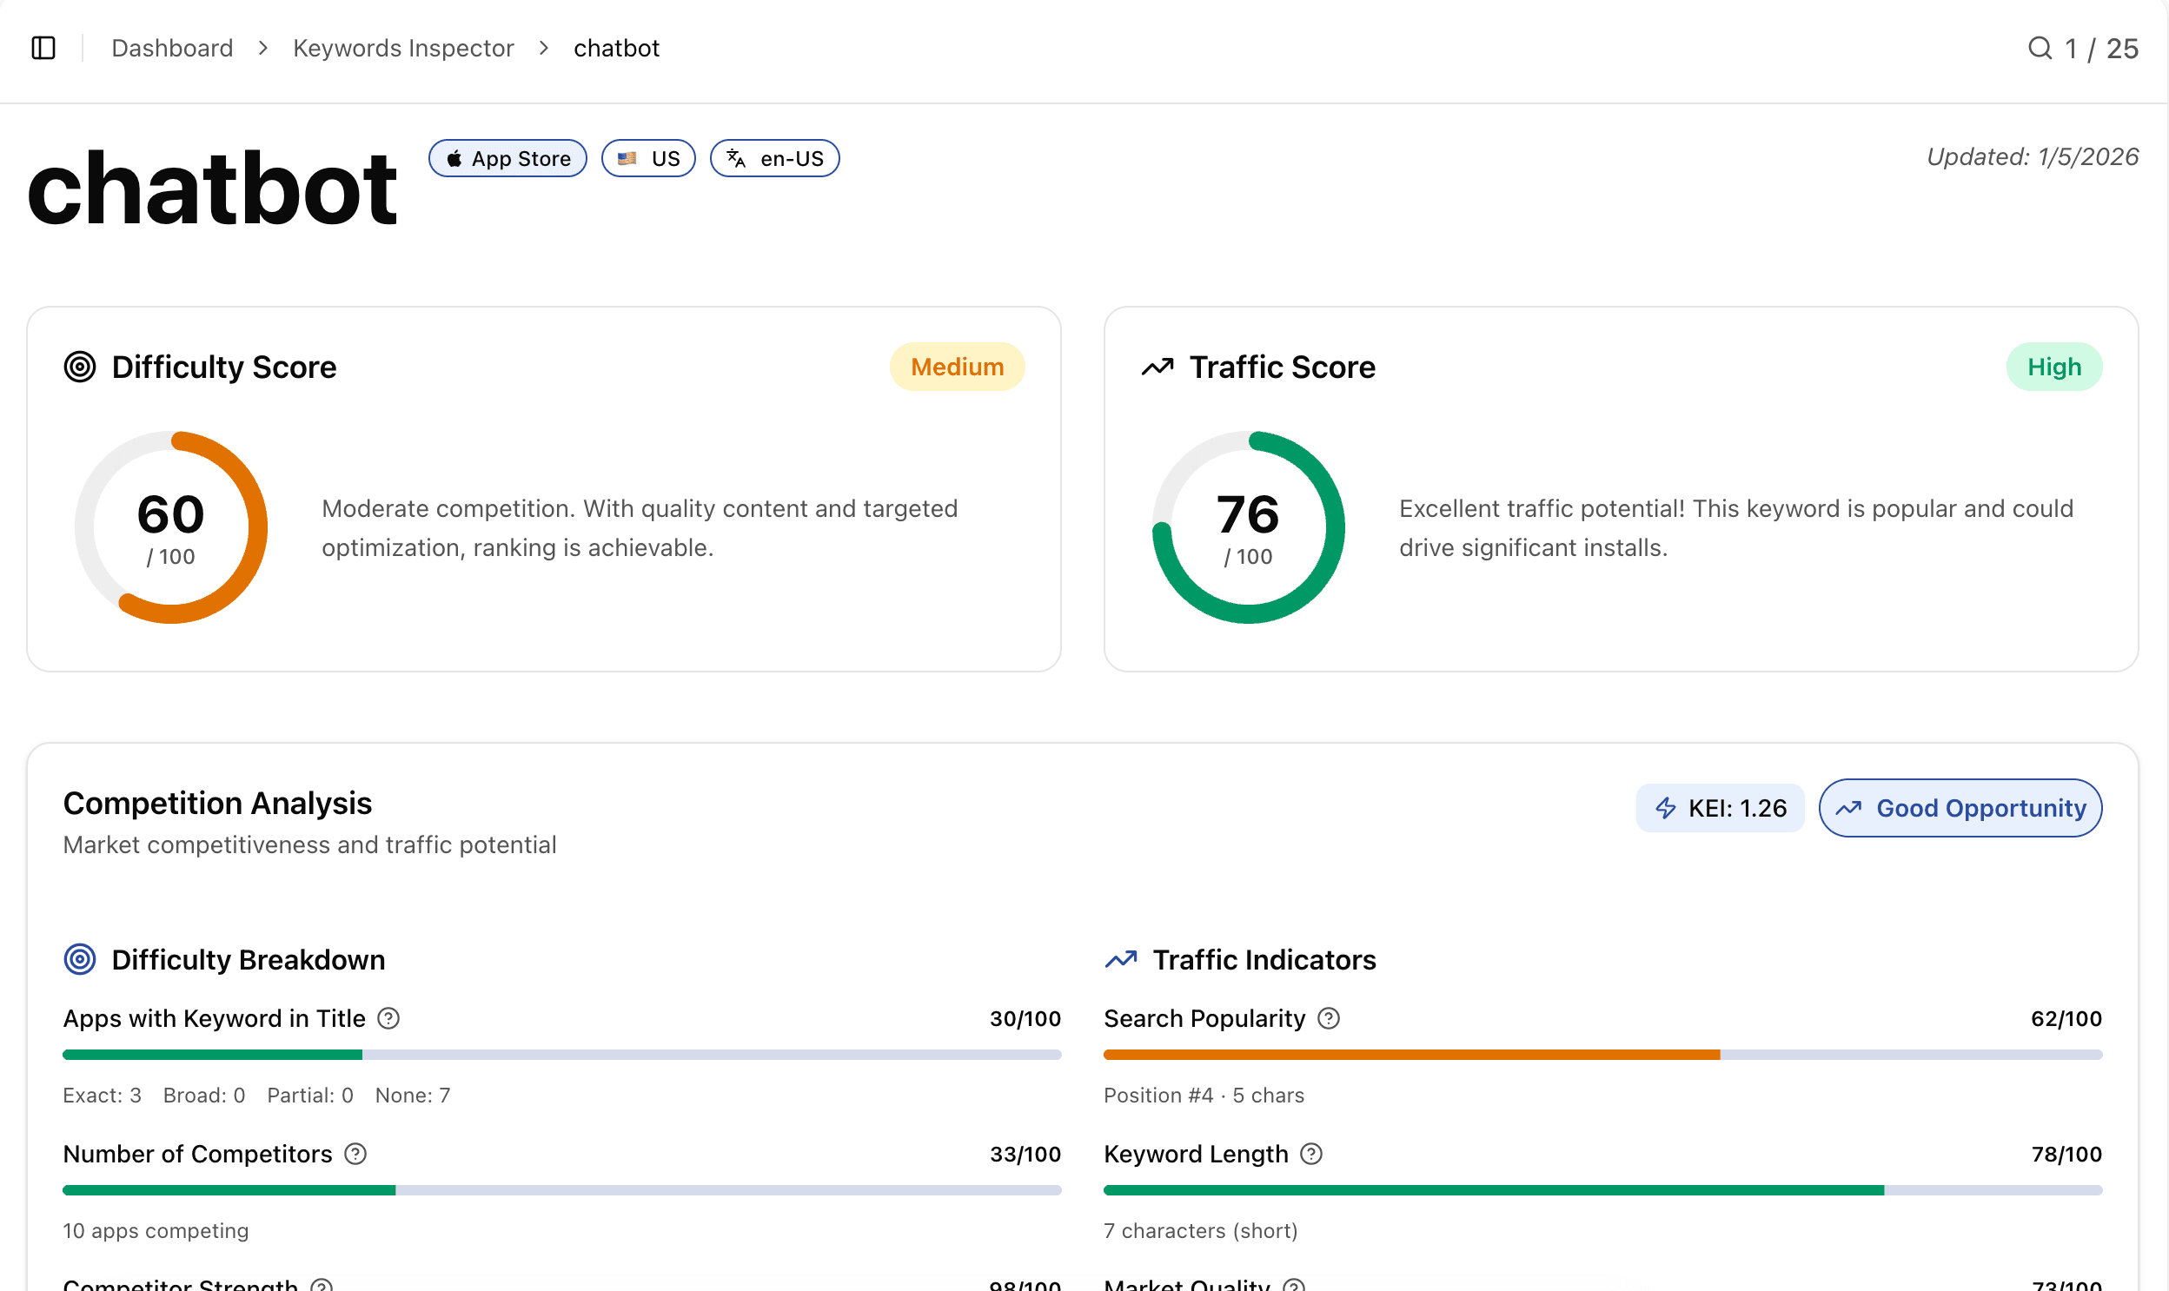Screen dimensions: 2169x1291
Task: Open Keywords Inspector from the breadcrumb
Action: click(x=403, y=48)
